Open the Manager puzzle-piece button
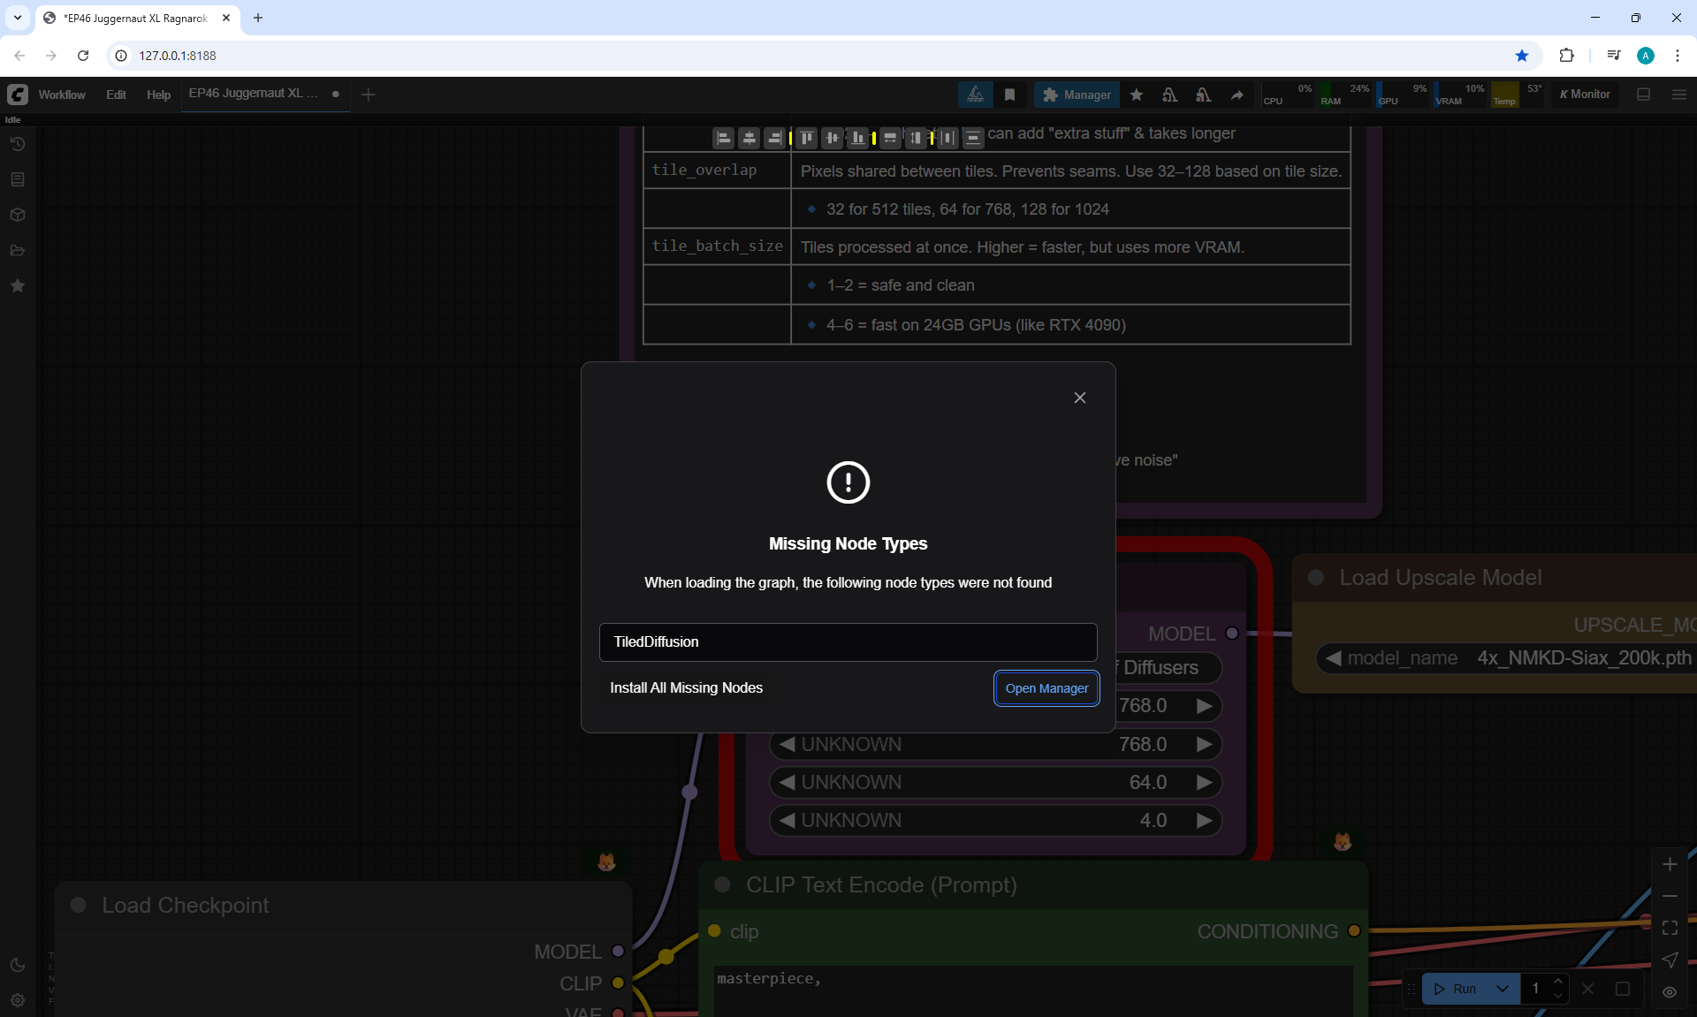This screenshot has width=1697, height=1017. [x=1077, y=95]
